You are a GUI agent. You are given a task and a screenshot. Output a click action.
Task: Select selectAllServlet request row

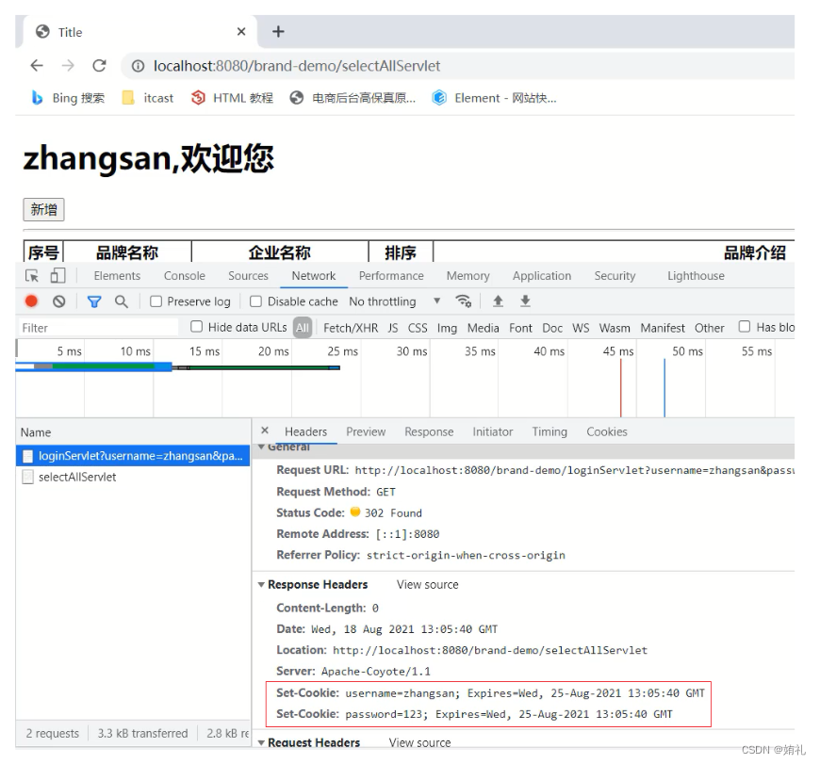click(x=133, y=477)
